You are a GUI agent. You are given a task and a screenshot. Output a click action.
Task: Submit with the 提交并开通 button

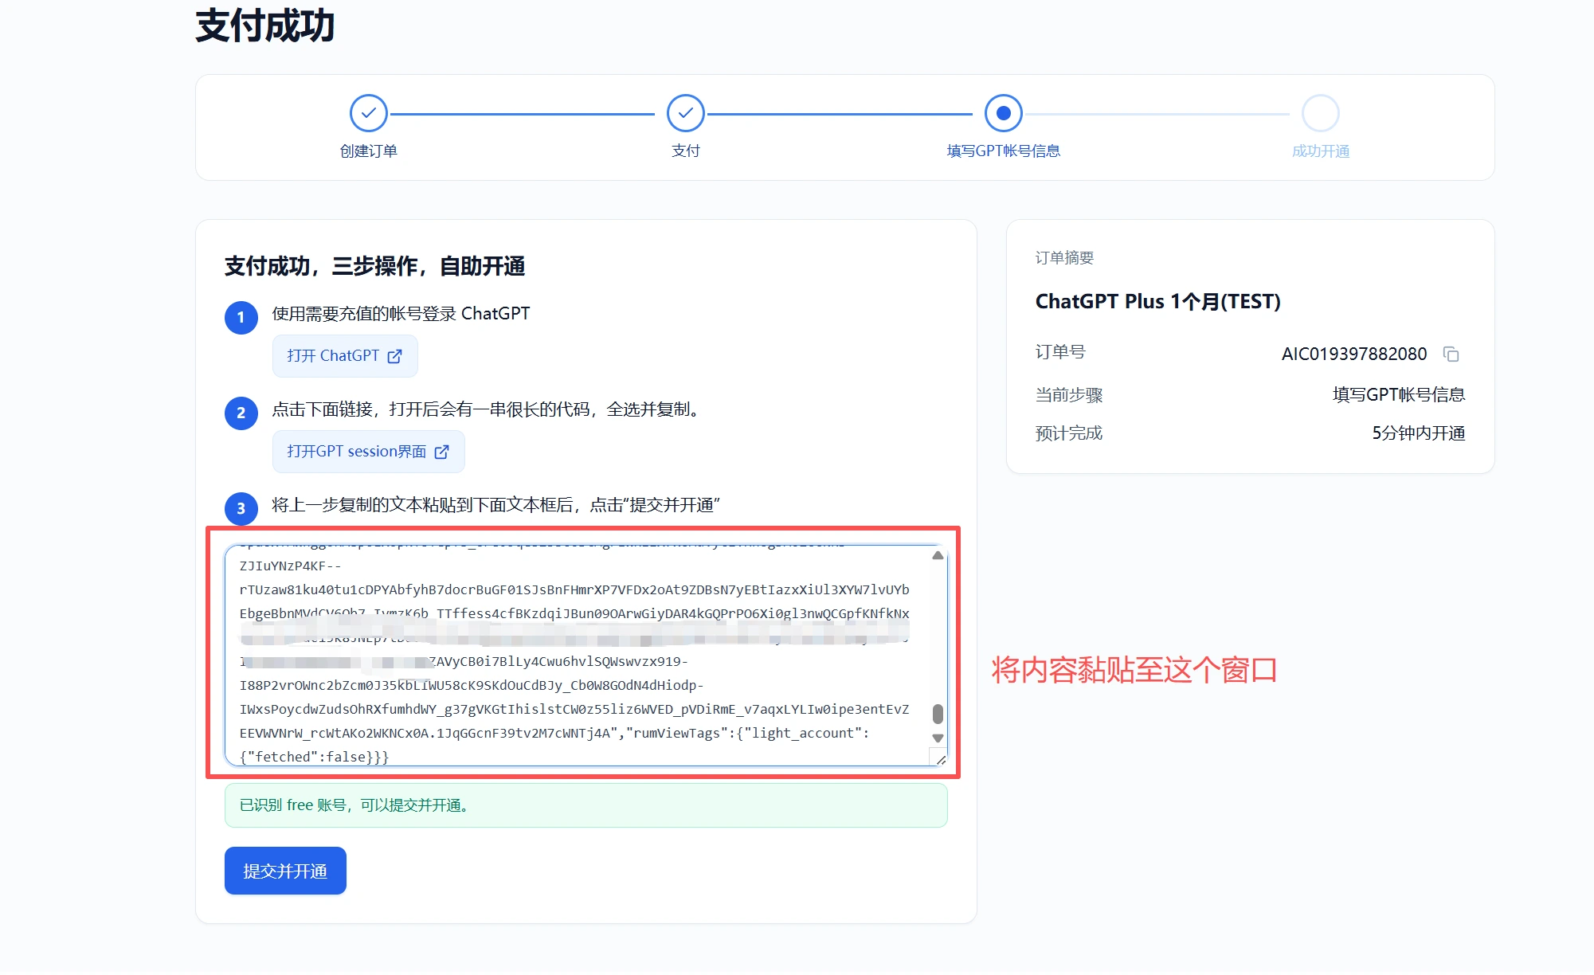pos(285,871)
